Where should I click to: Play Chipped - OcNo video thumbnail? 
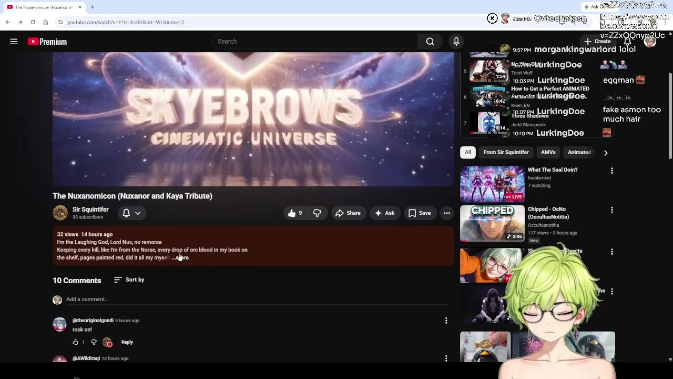(x=492, y=224)
